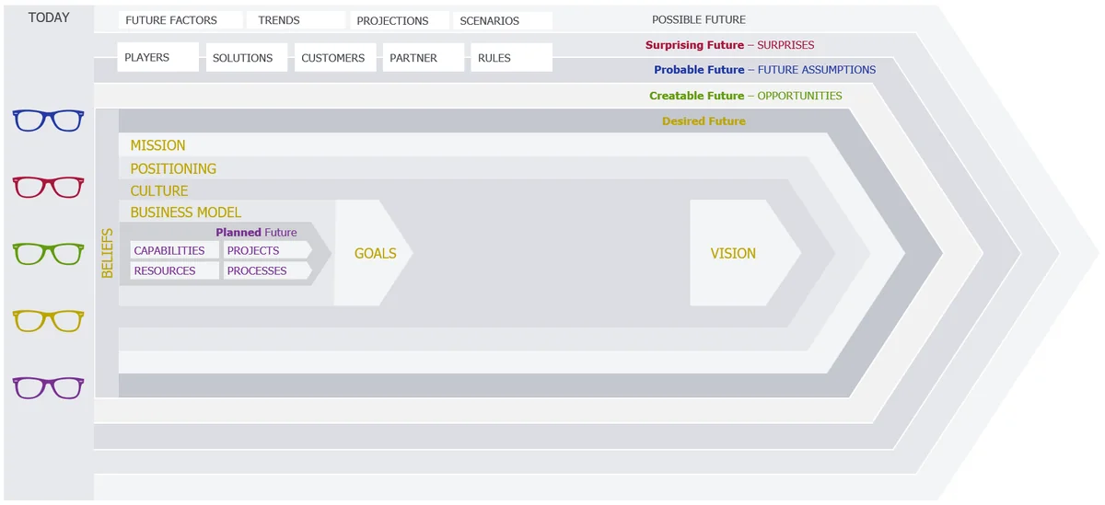
Task: Open the SCENARIOS box
Action: coord(503,20)
